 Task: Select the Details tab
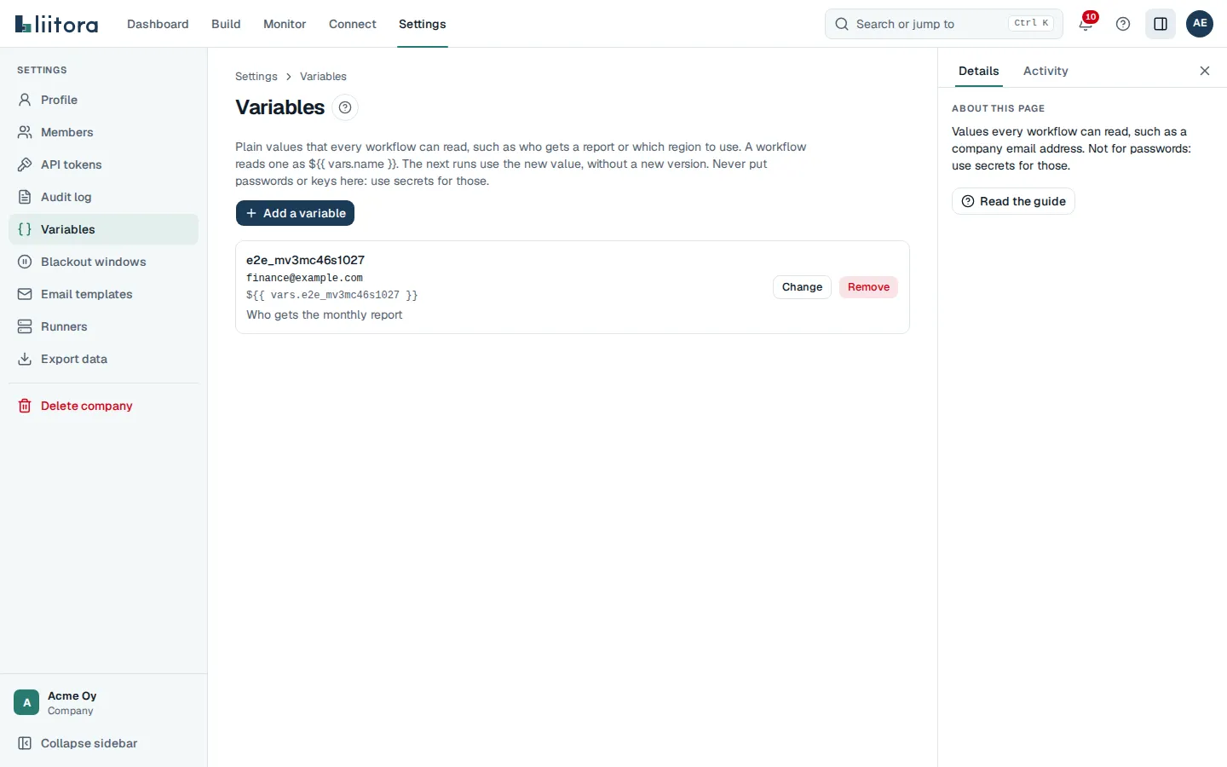[978, 71]
